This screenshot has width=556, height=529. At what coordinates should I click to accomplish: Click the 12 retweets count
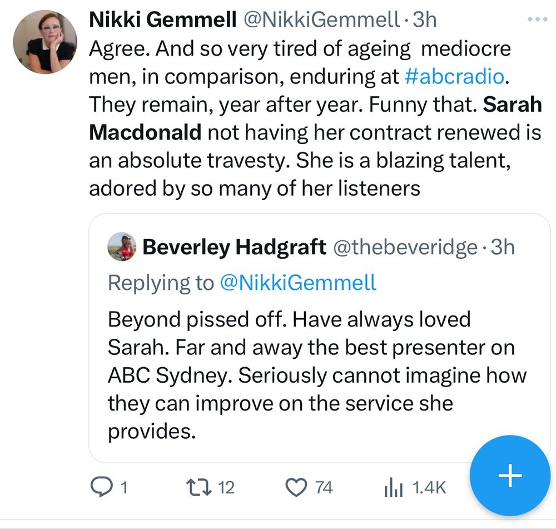click(x=226, y=488)
